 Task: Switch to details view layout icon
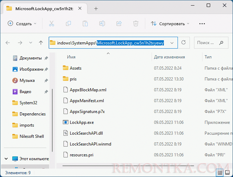[220, 173]
